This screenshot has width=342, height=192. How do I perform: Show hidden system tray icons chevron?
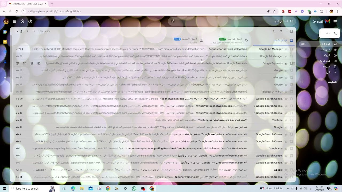[288, 189]
